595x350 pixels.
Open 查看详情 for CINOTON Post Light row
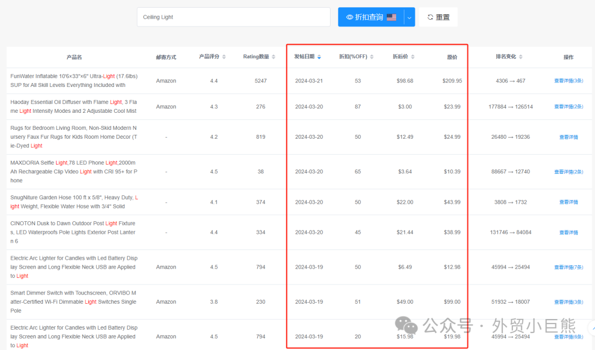(569, 232)
